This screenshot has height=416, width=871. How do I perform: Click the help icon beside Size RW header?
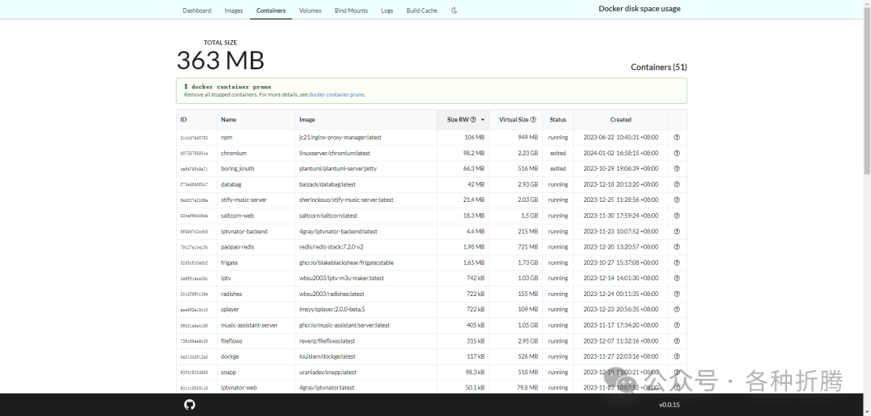tap(473, 120)
